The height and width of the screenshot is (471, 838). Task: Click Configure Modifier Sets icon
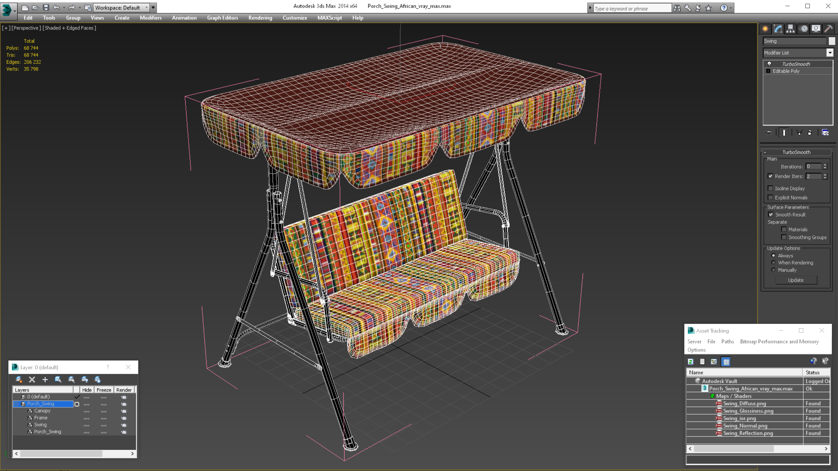click(x=825, y=132)
